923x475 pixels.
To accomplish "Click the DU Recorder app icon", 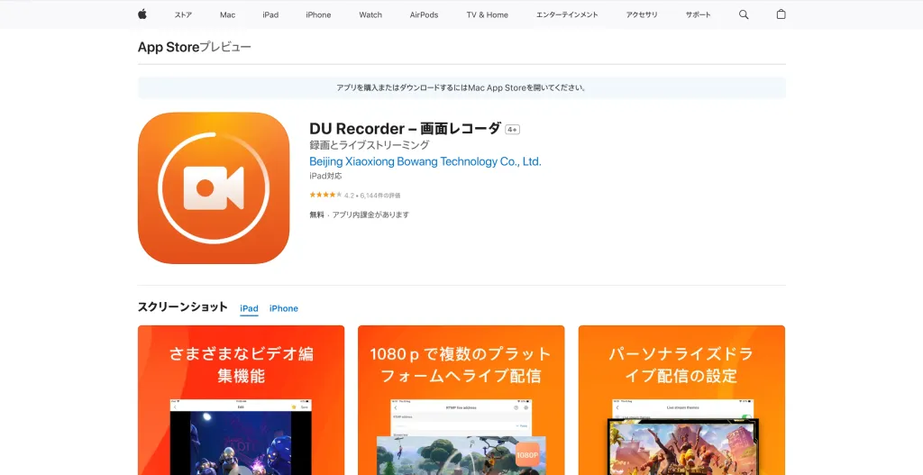I will tap(214, 188).
